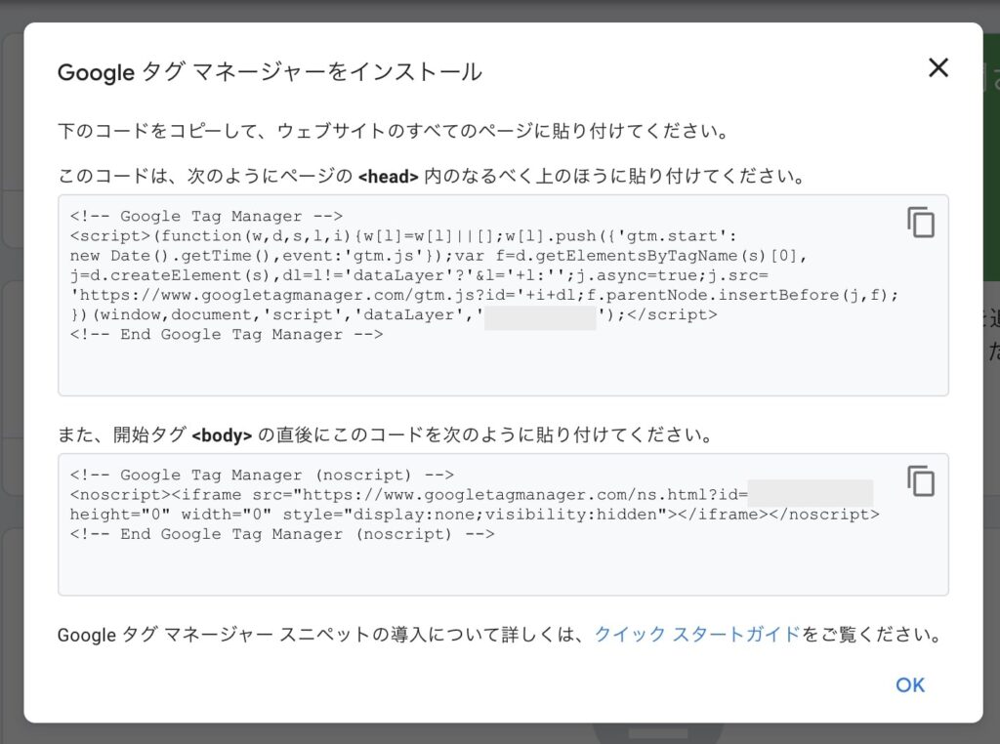Click the 'https://www.googletagmanager.com/gtm.js?id=' line
The width and height of the screenshot is (1000, 744).
[x=484, y=295]
